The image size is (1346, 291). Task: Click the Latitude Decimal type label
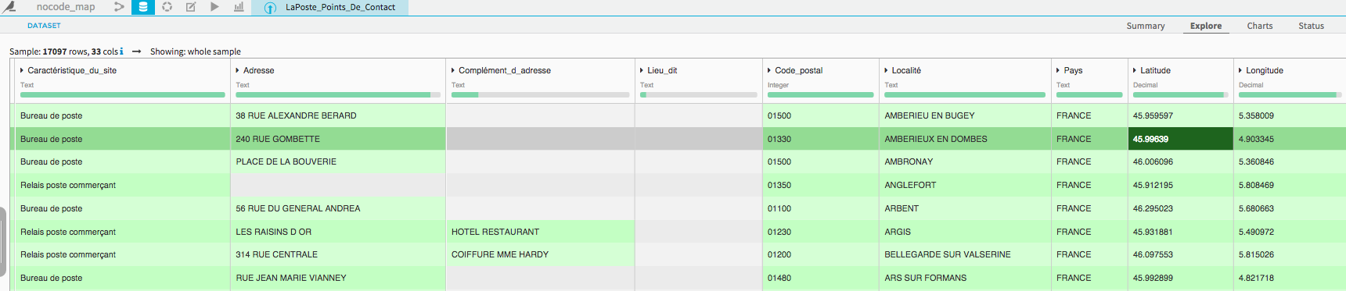click(x=1145, y=85)
